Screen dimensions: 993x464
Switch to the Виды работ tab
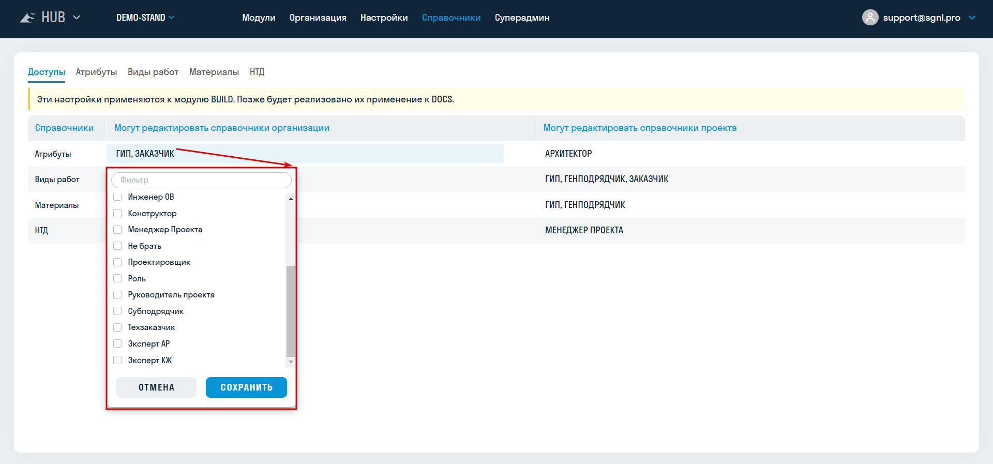click(x=153, y=72)
